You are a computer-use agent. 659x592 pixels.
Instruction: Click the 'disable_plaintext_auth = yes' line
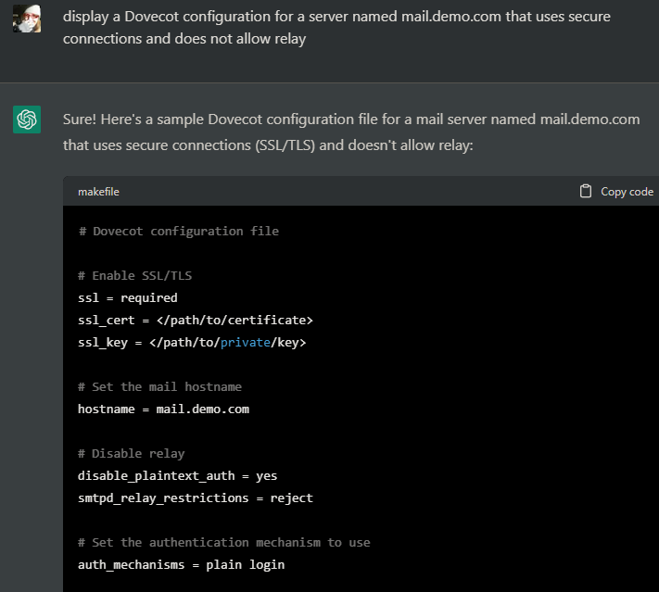(x=177, y=475)
